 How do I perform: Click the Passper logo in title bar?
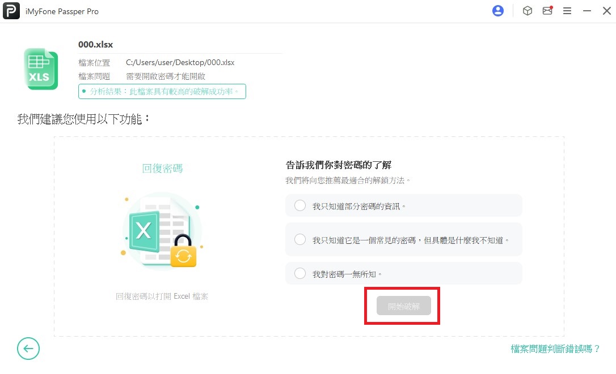11,11
